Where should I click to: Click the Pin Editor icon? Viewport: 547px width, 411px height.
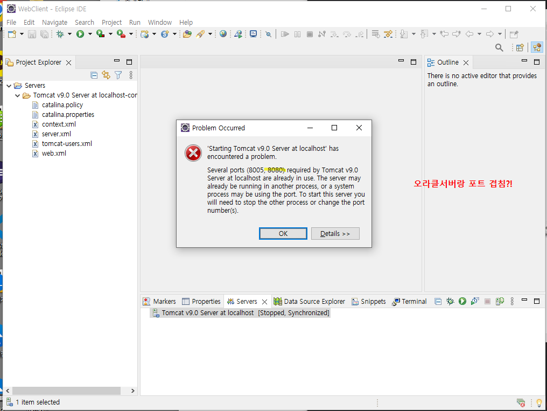(514, 34)
